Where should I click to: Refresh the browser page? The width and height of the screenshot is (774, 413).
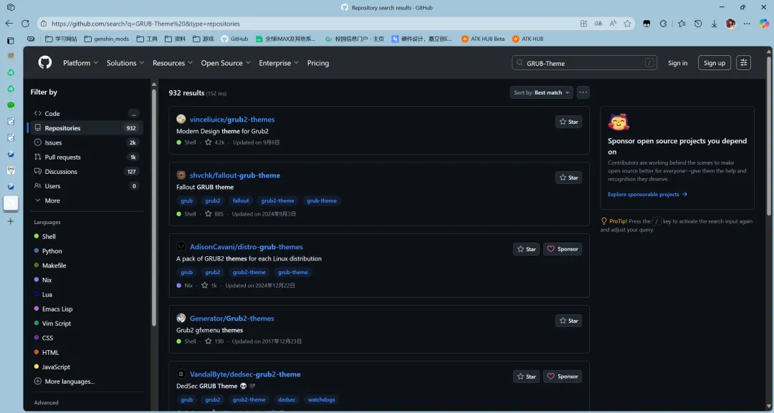pyautogui.click(x=25, y=23)
